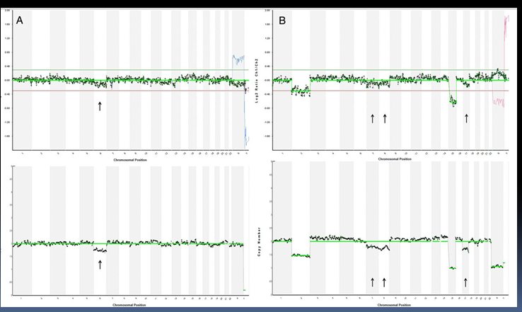Click the leftmost arrow in panel B top plot
This screenshot has height=312, width=522.
[x=373, y=118]
